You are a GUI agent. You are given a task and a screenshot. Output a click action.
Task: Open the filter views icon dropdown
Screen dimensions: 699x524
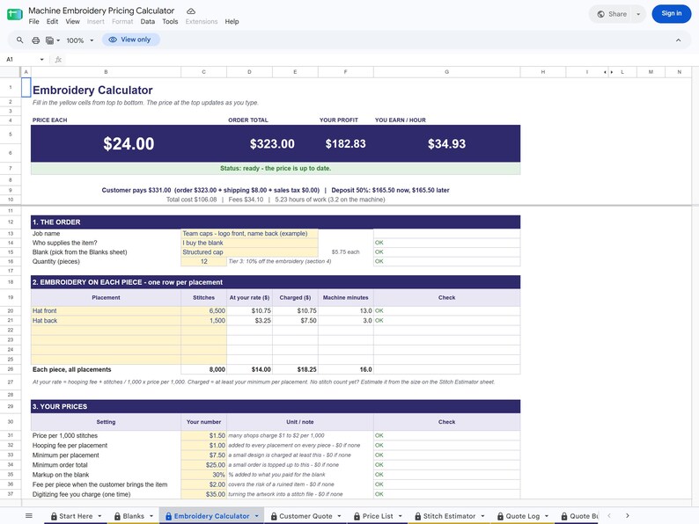click(53, 40)
